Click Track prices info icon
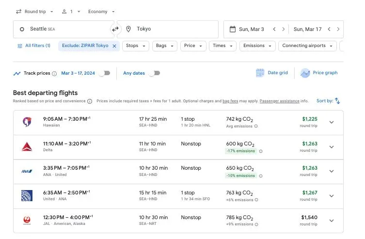 coord(54,74)
